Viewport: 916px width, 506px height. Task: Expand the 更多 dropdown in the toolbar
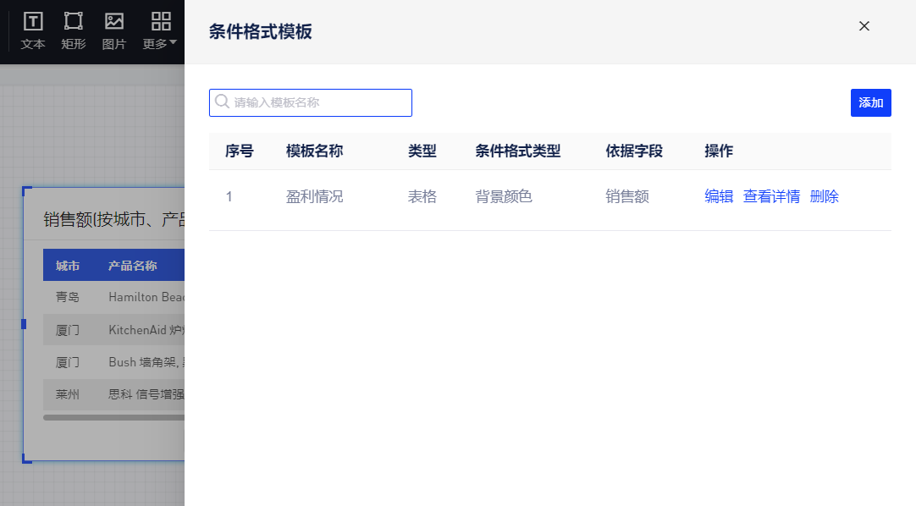click(x=160, y=30)
